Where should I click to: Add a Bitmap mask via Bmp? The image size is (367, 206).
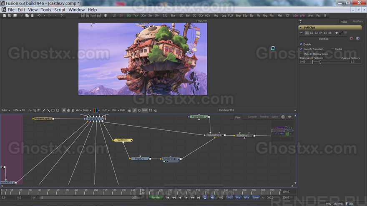(x=238, y=16)
